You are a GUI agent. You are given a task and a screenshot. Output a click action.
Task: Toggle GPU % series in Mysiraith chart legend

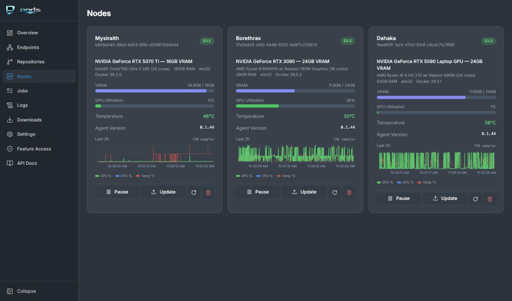(x=103, y=176)
